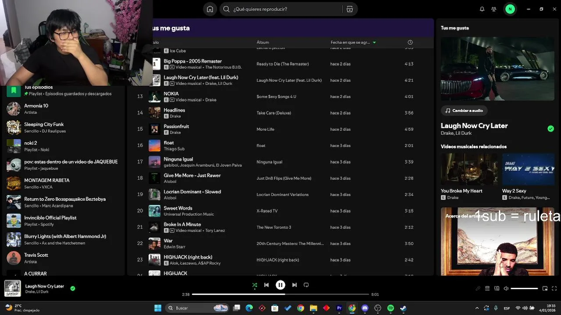
Task: Open Connect to a device
Action: [x=497, y=288]
